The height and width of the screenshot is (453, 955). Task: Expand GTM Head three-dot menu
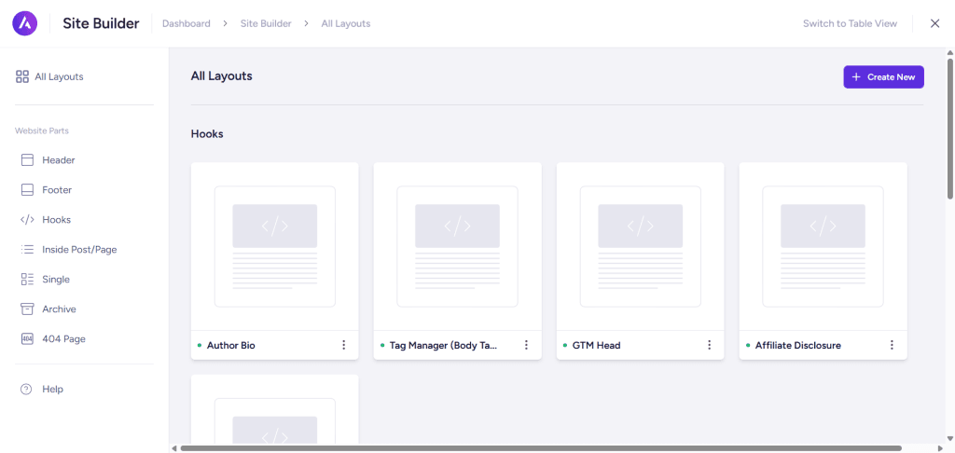[709, 345]
